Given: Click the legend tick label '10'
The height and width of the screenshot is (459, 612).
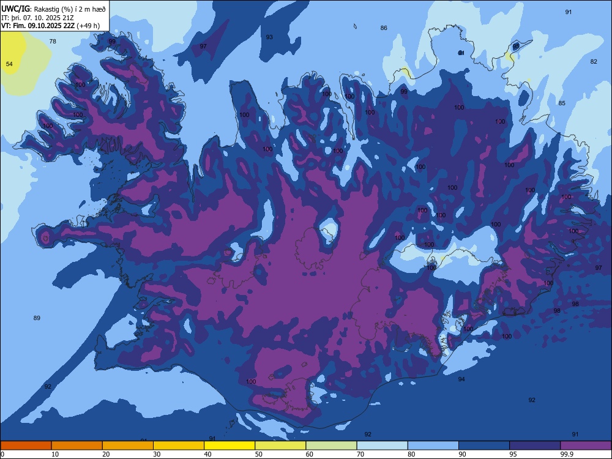Looking at the screenshot, I should coord(55,454).
